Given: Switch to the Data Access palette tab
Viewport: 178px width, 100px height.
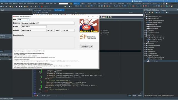Looking at the screenshot, I should point(112,4).
